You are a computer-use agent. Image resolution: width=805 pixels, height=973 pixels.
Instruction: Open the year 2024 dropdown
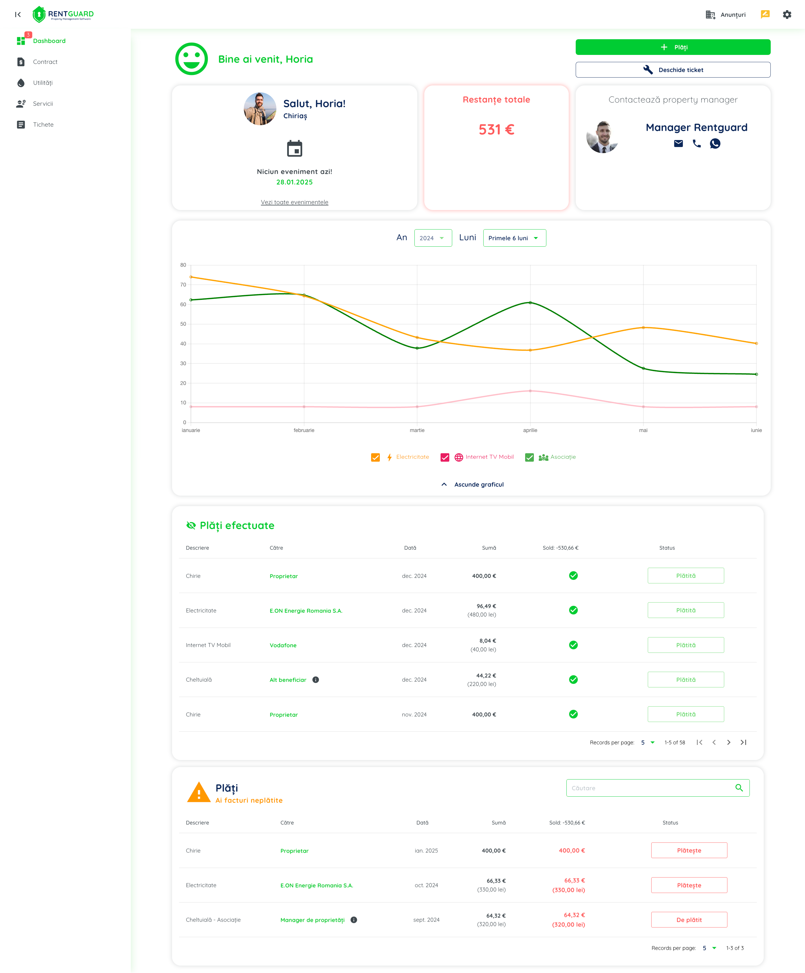point(432,238)
